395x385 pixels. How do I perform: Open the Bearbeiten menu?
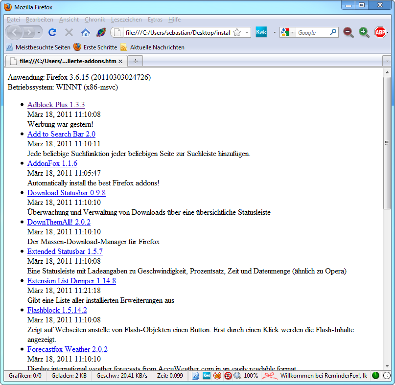[40, 20]
